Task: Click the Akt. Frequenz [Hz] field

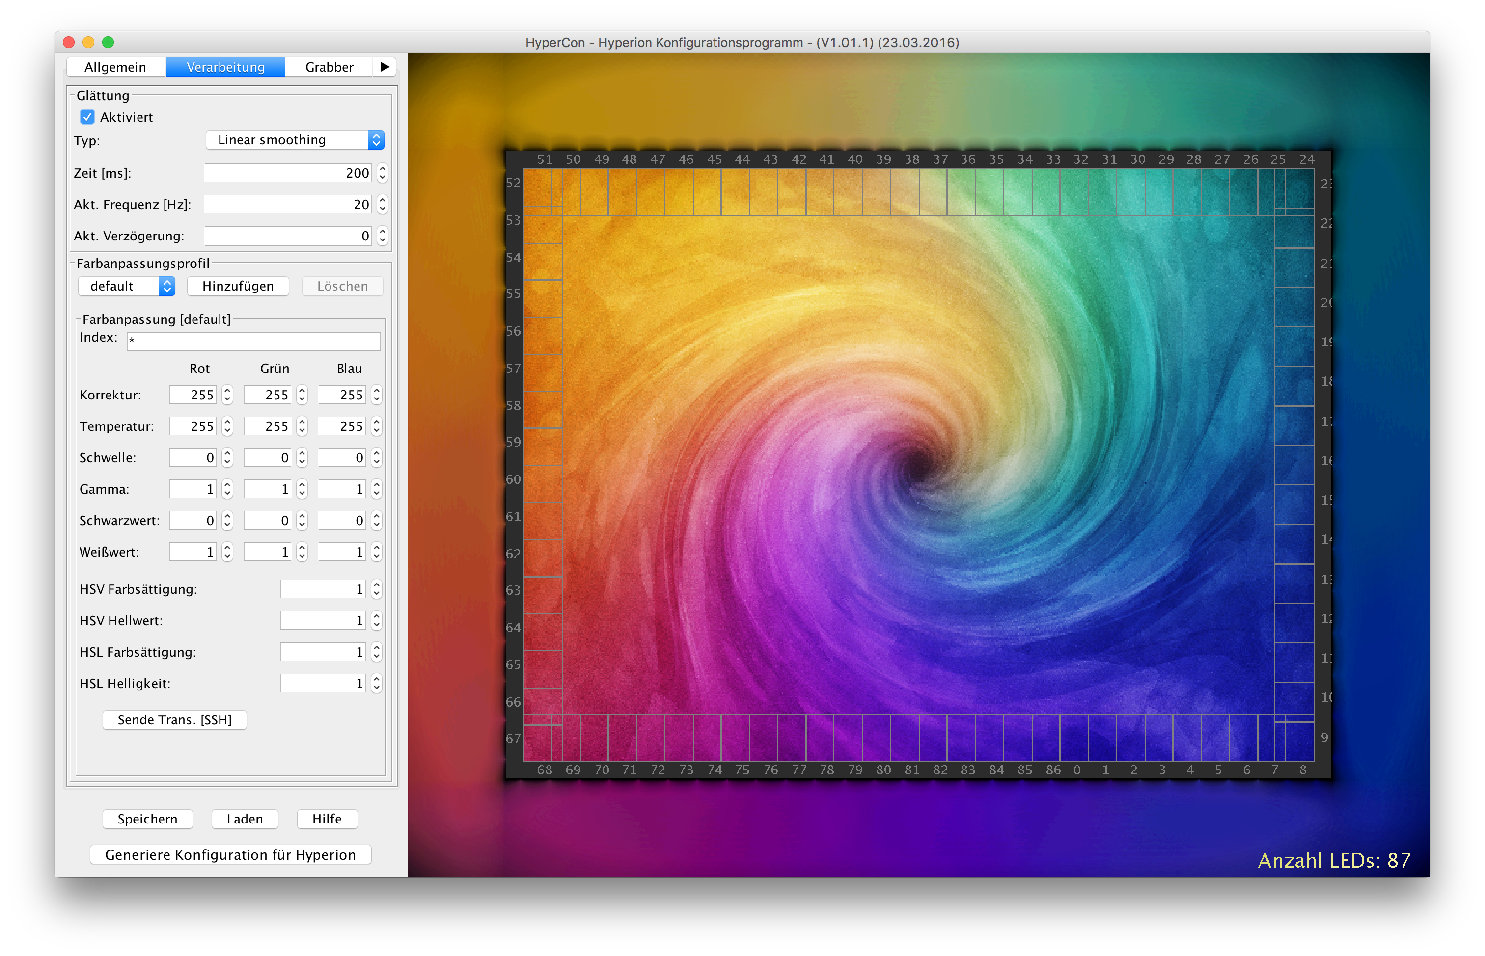Action: pos(288,204)
